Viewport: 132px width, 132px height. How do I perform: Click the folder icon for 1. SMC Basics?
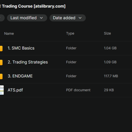pyautogui.click(x=1, y=49)
